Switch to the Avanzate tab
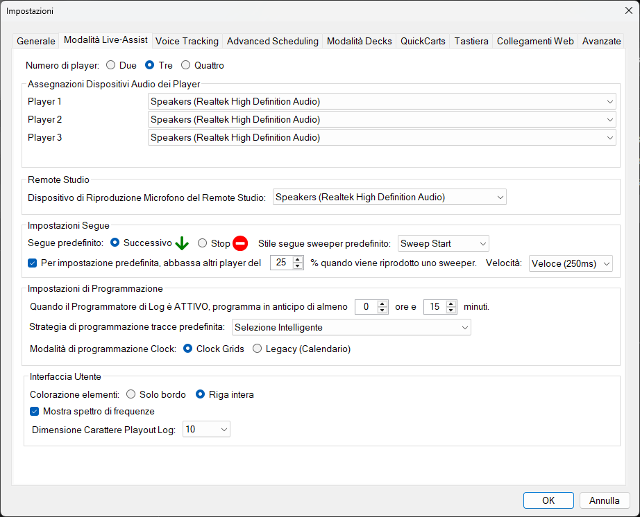The height and width of the screenshot is (517, 640). click(x=601, y=41)
